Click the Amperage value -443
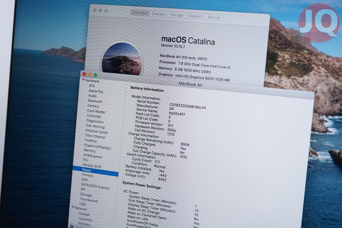Viewport: 342px width, 228px height. click(162, 175)
